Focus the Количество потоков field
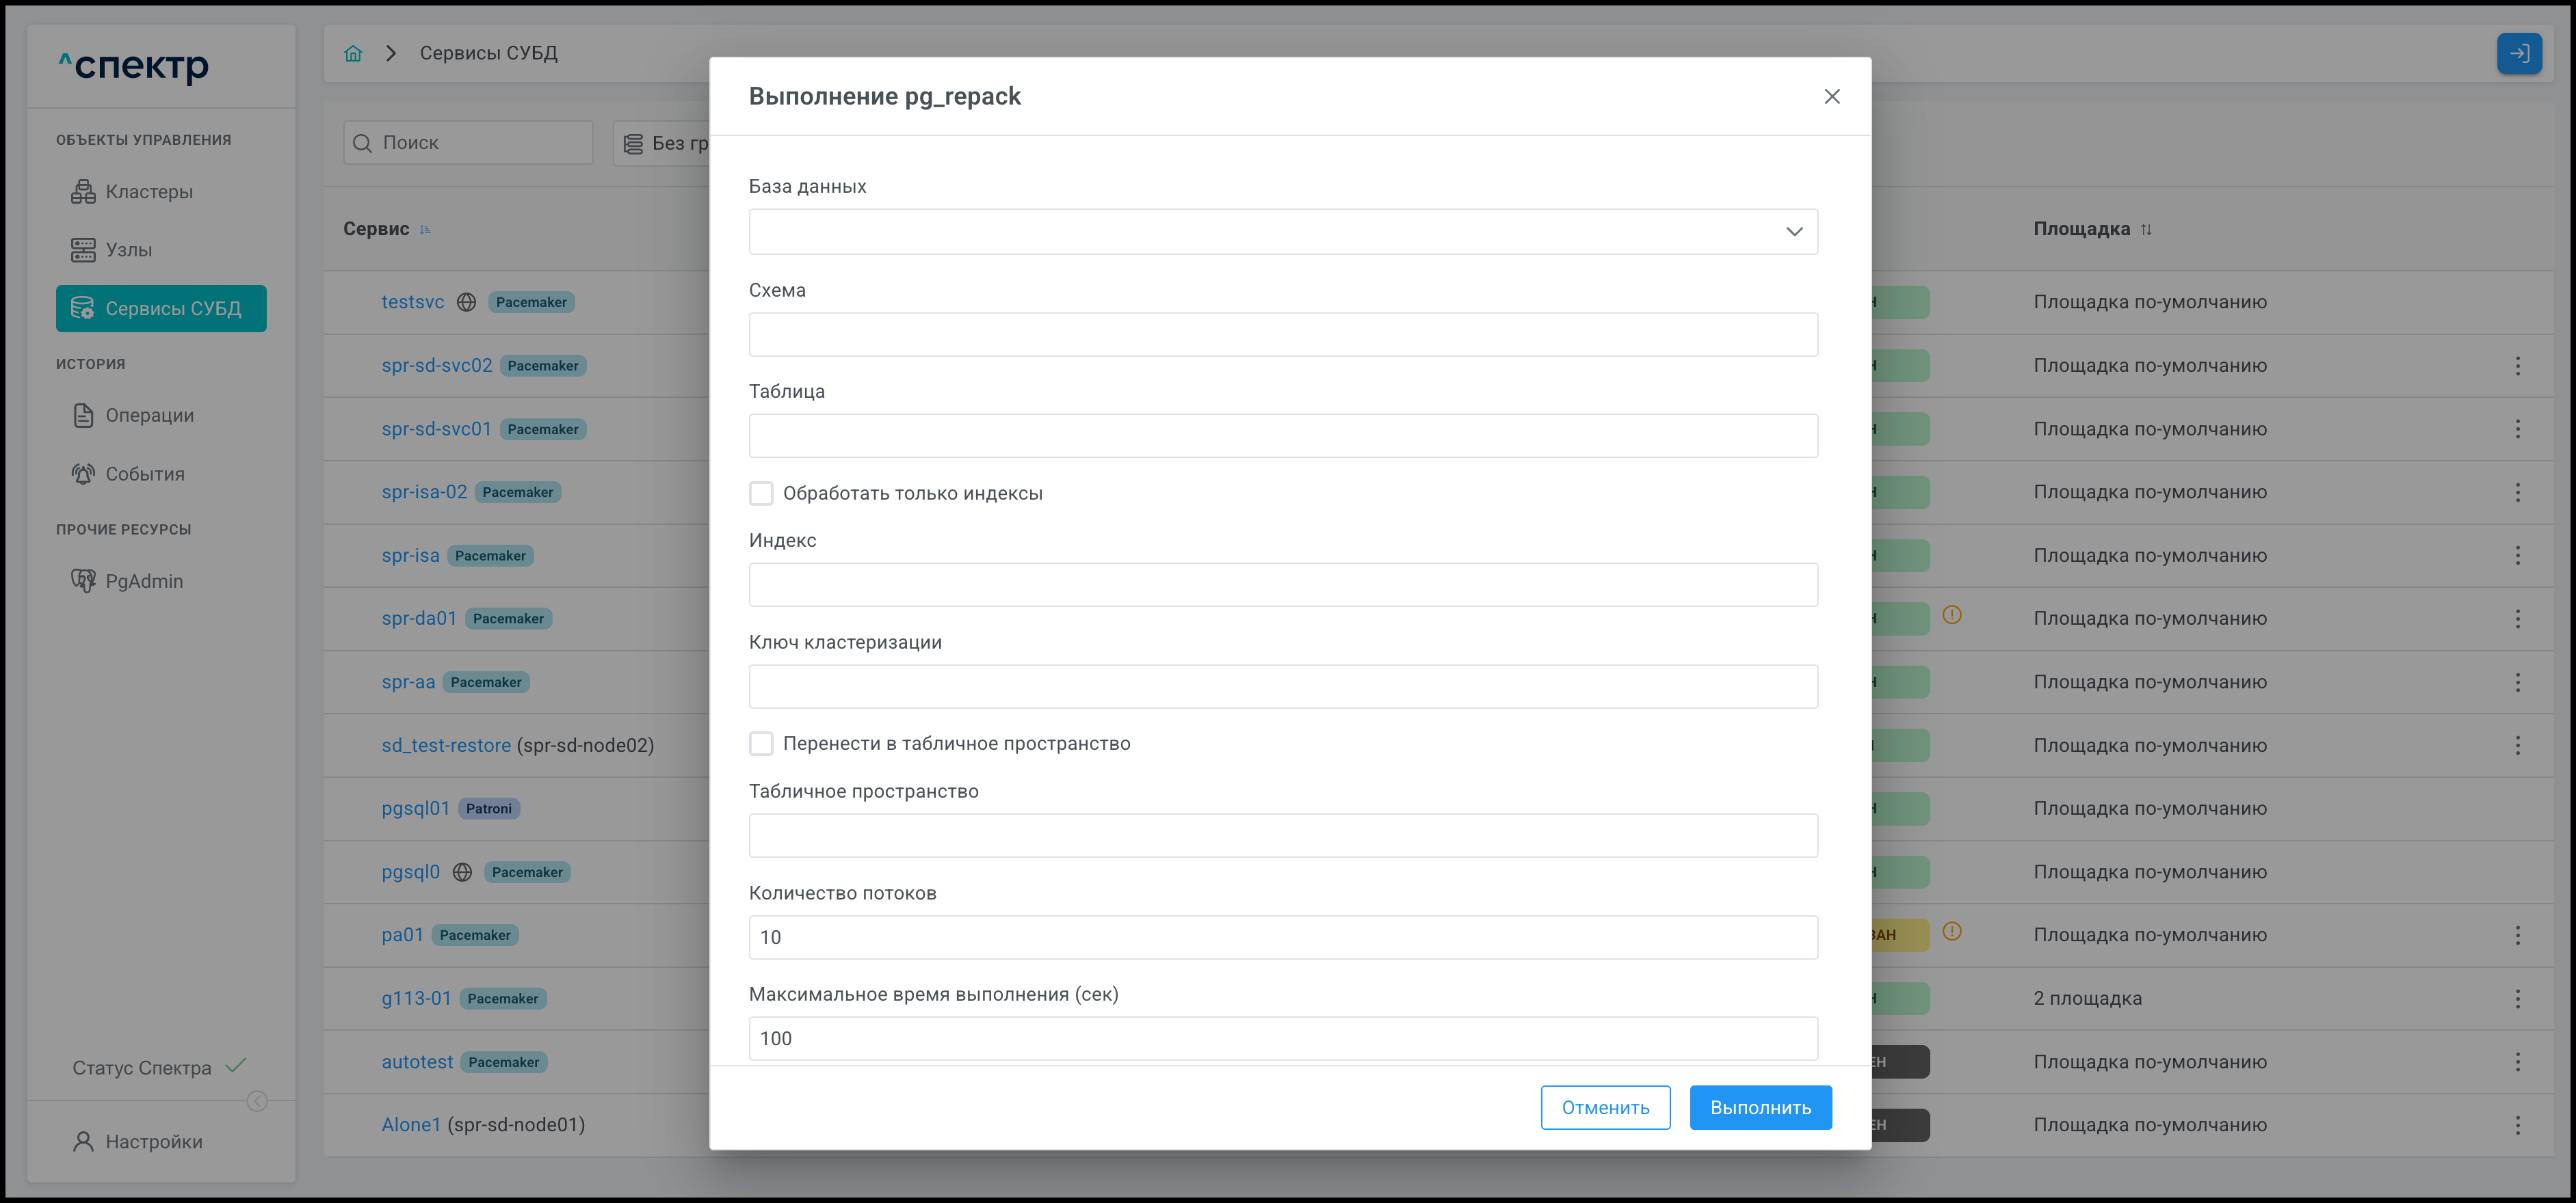 1282,936
